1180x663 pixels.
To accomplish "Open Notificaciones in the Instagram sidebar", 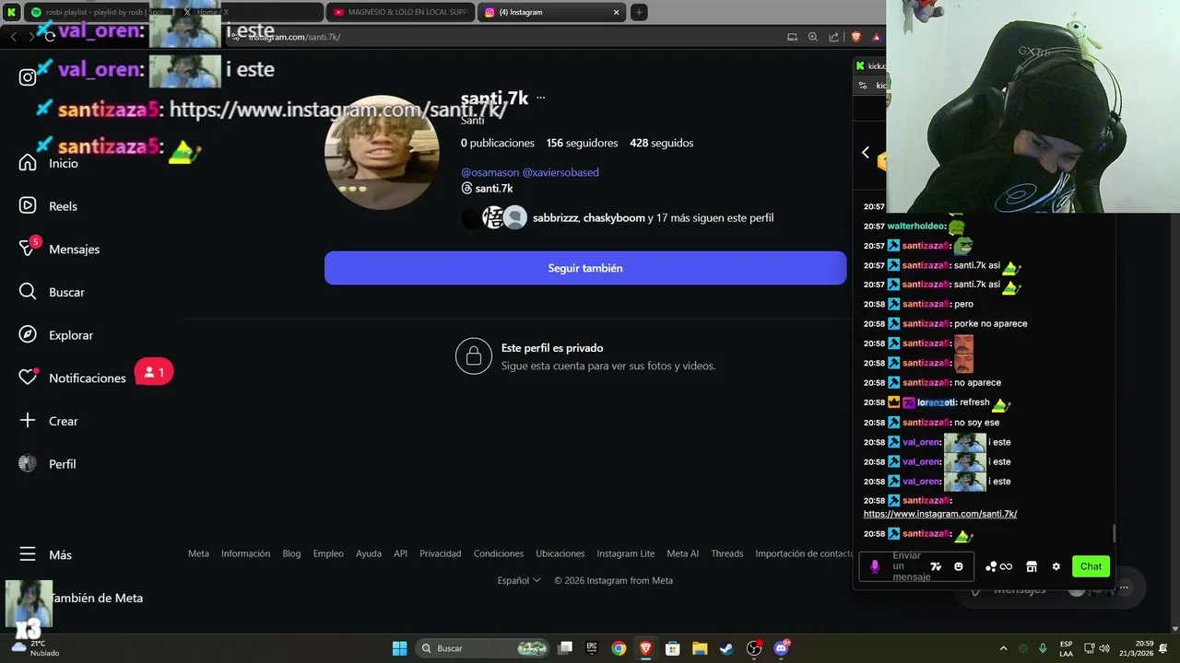I will (x=74, y=378).
